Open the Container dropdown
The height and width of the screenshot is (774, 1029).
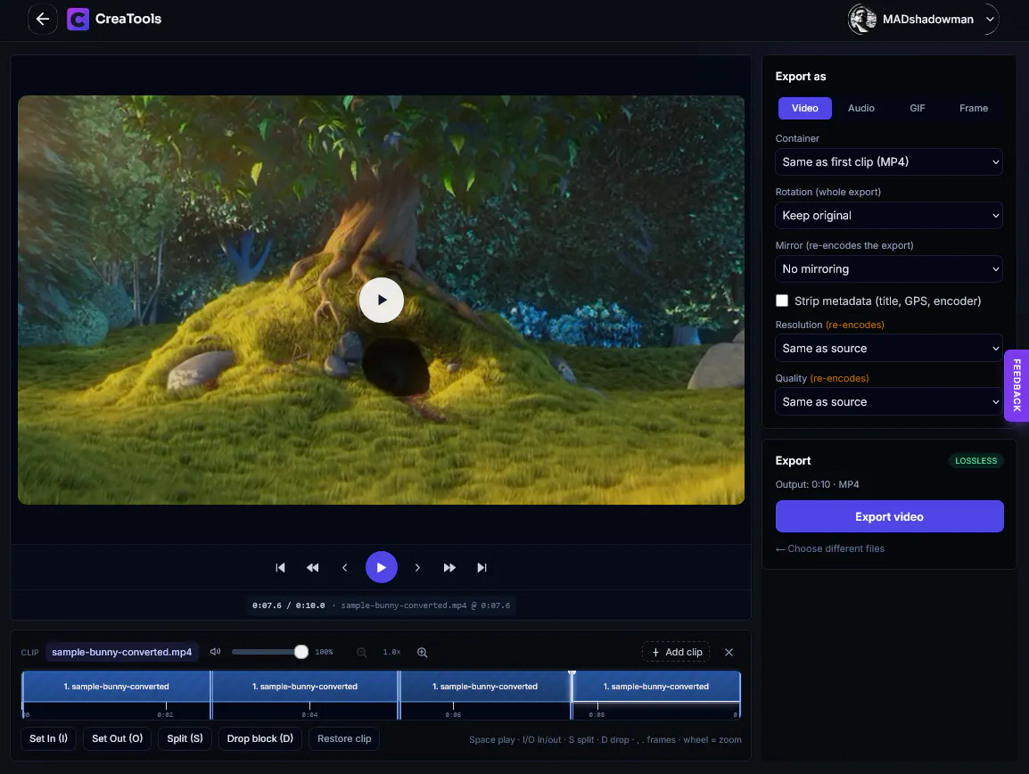click(x=889, y=161)
